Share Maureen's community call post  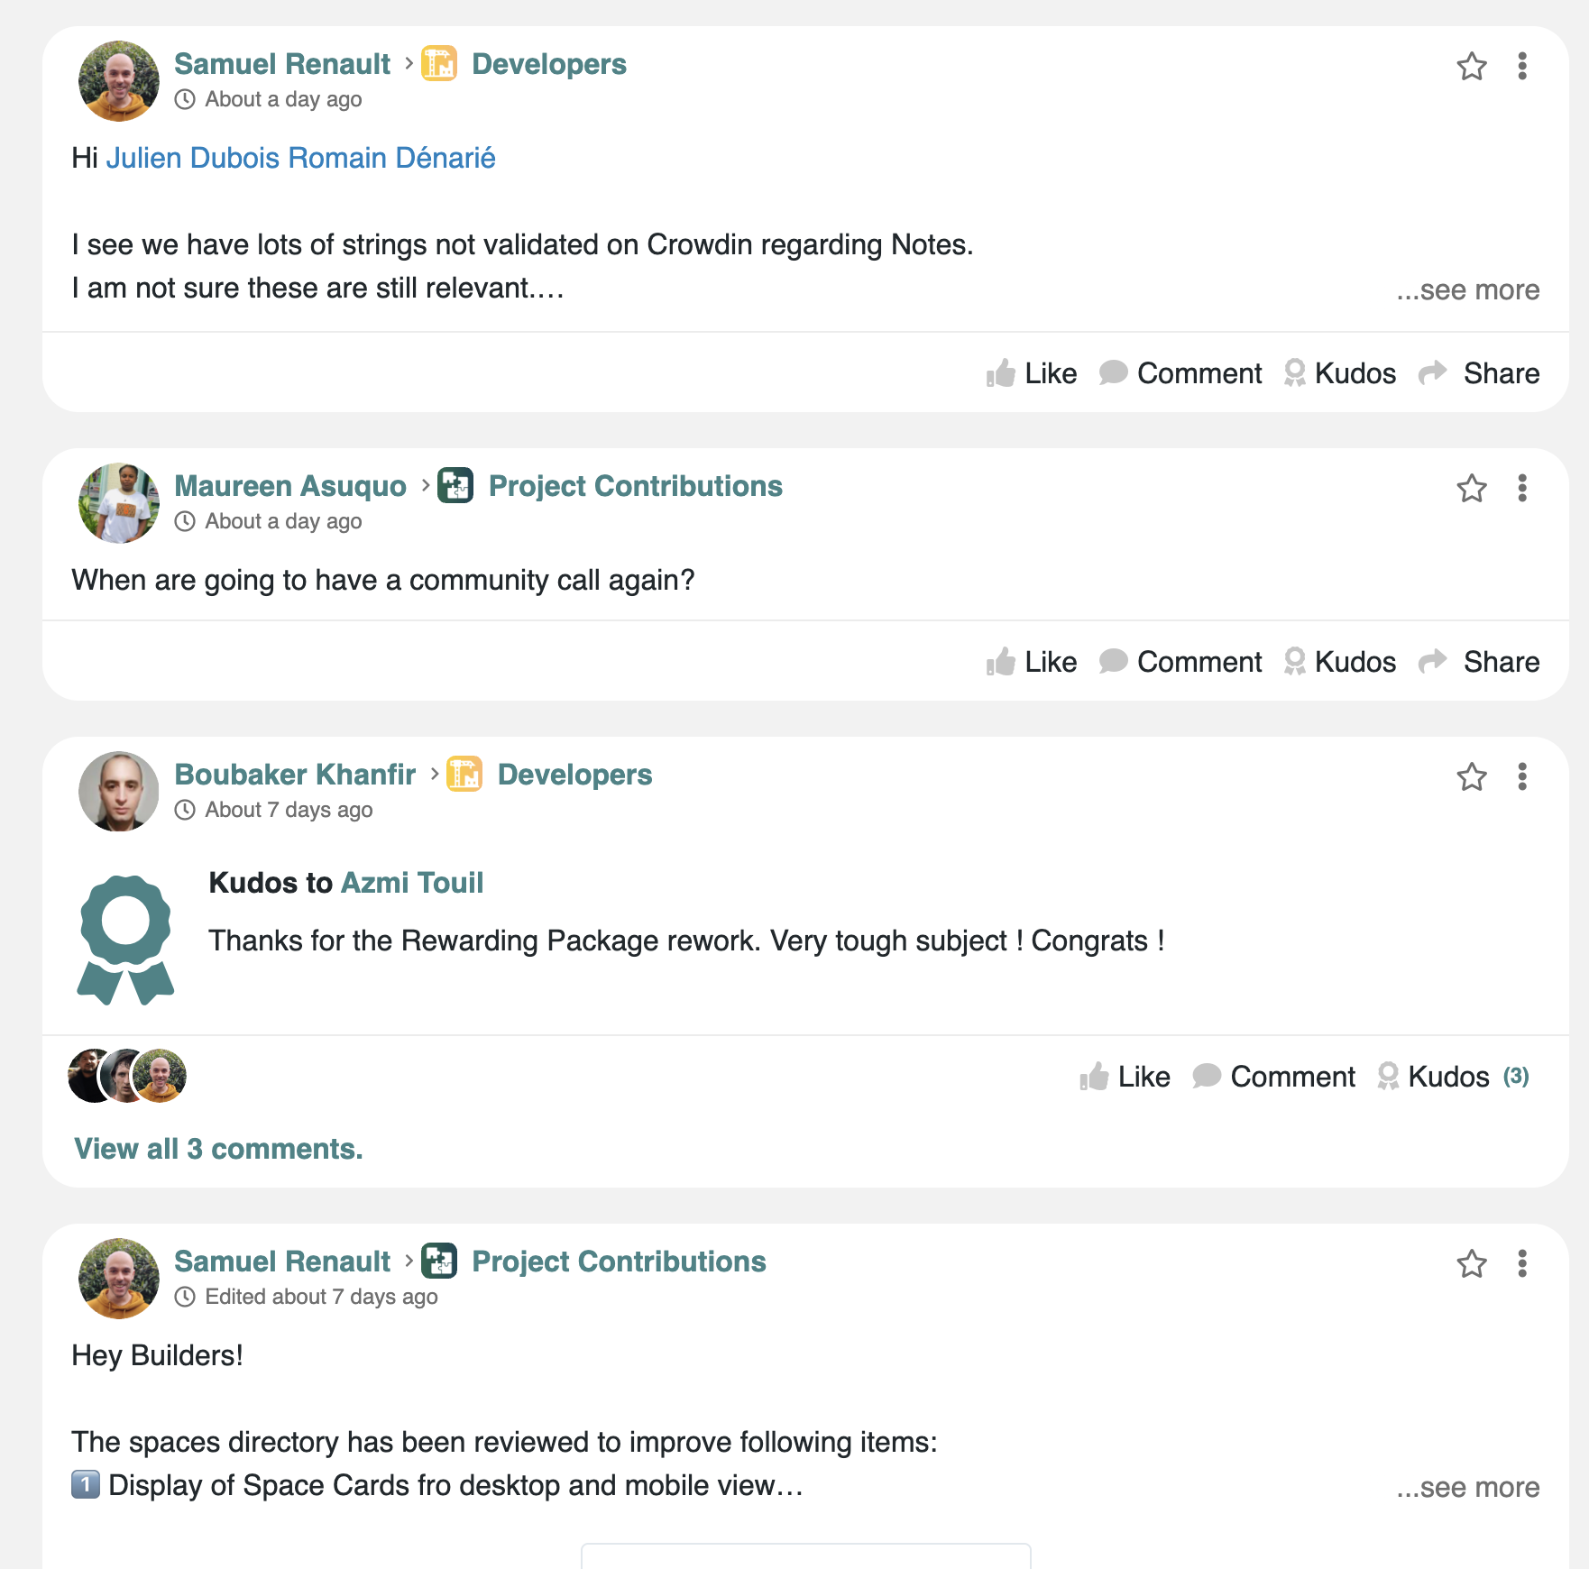(x=1479, y=662)
